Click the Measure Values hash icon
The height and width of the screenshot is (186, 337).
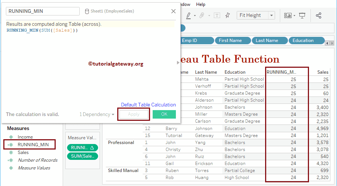click(11, 168)
